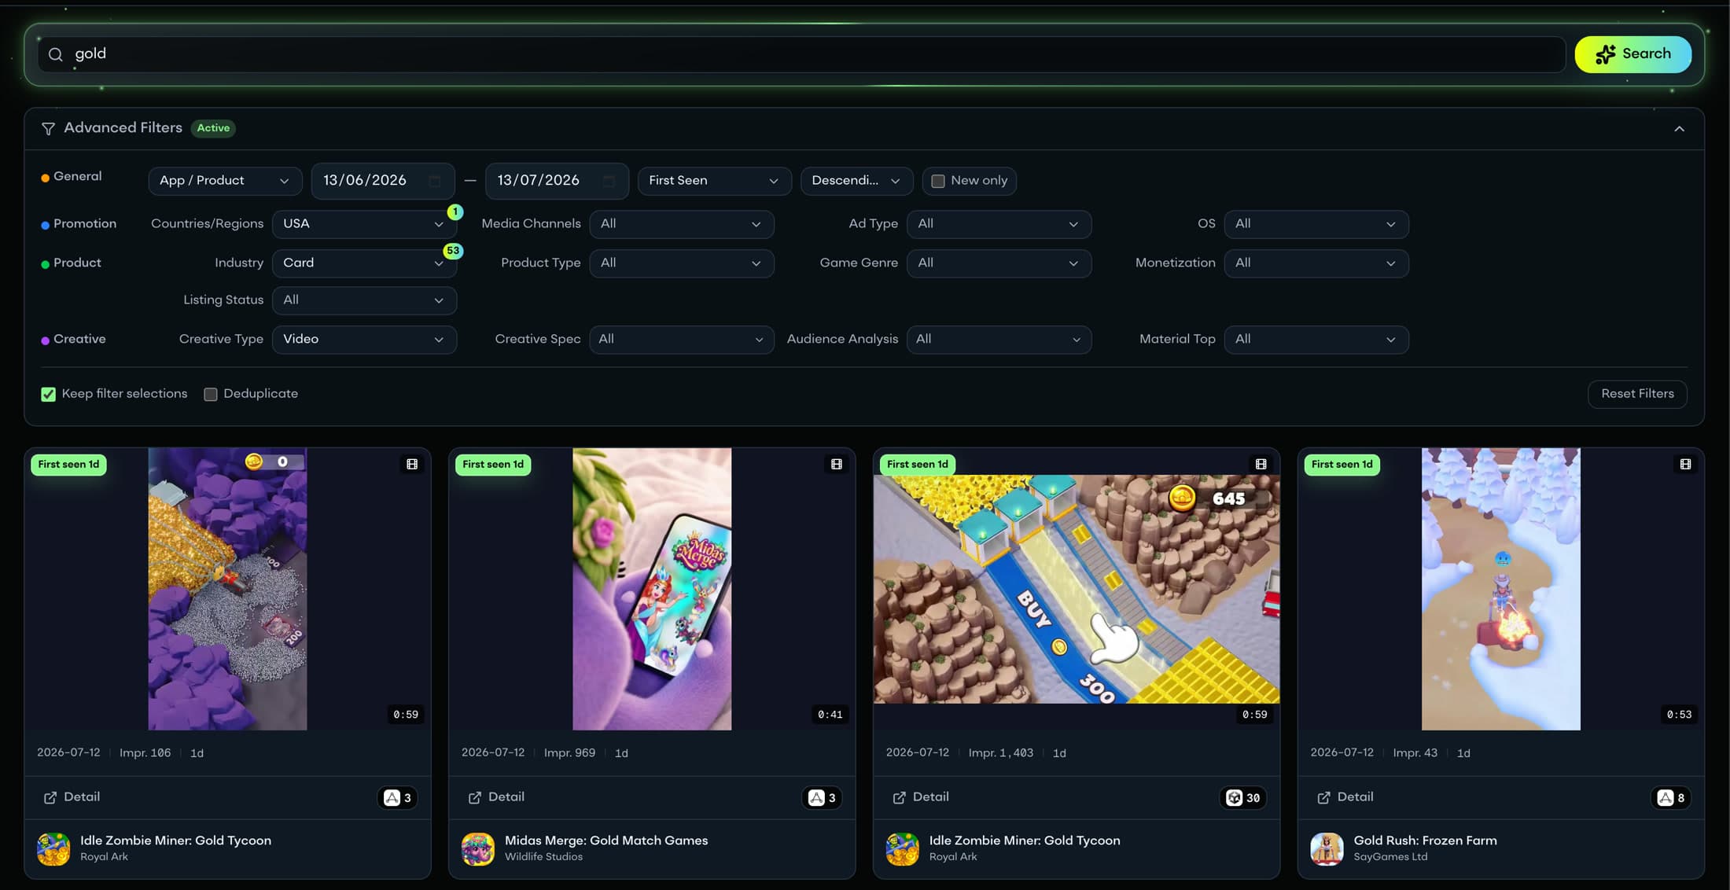Click the start date field 13/06/2026
Viewport: 1730px width, 890px height.
point(383,181)
